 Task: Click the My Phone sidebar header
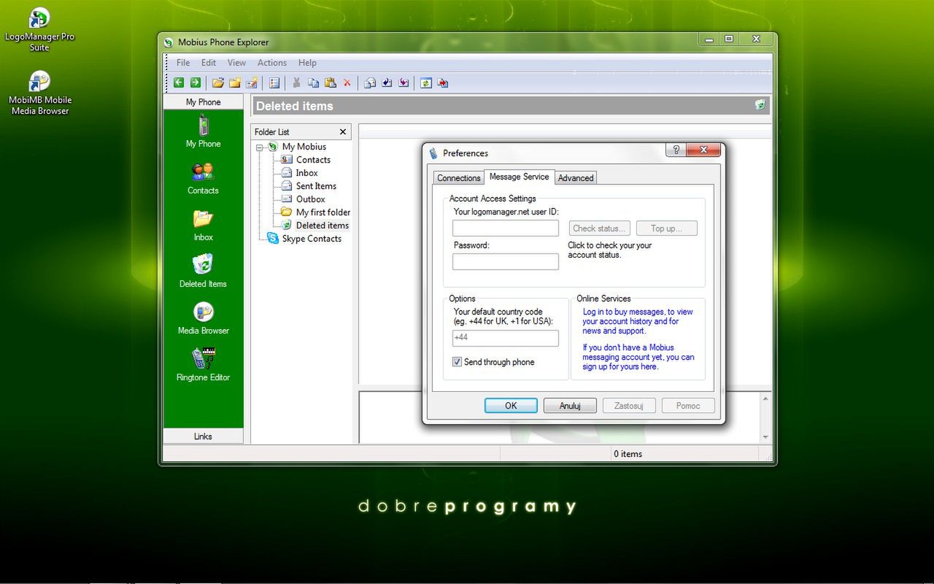click(x=203, y=102)
